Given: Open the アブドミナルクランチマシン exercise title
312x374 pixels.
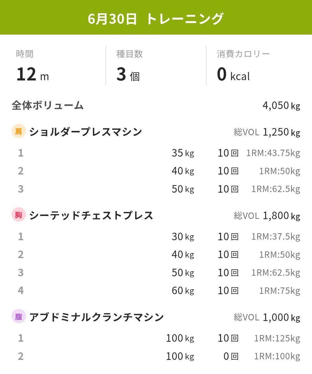Looking at the screenshot, I should point(97,317).
